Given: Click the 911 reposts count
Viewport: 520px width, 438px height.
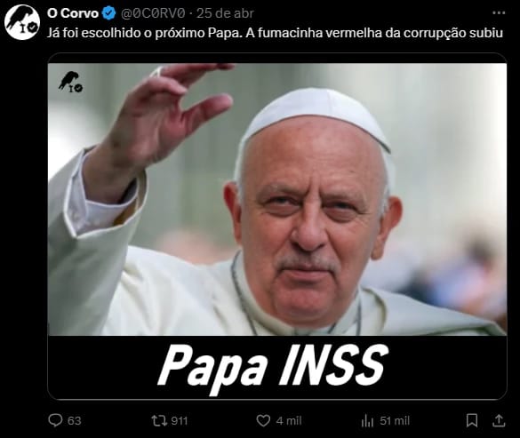Looking at the screenshot, I should [x=180, y=420].
